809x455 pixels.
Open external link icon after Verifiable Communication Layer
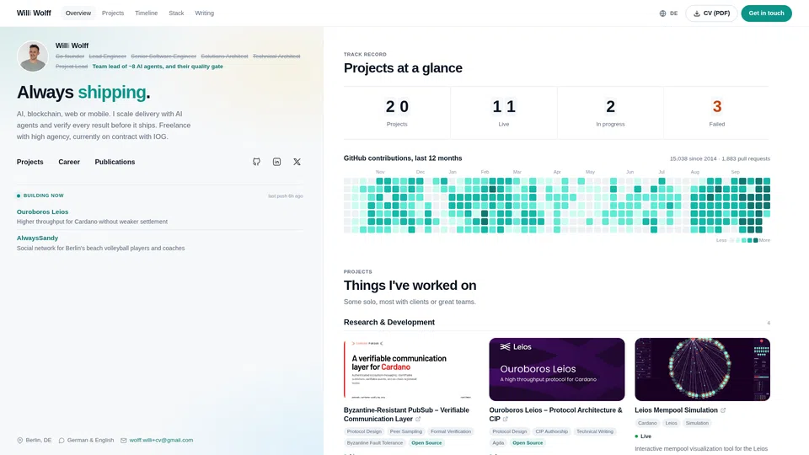(418, 420)
